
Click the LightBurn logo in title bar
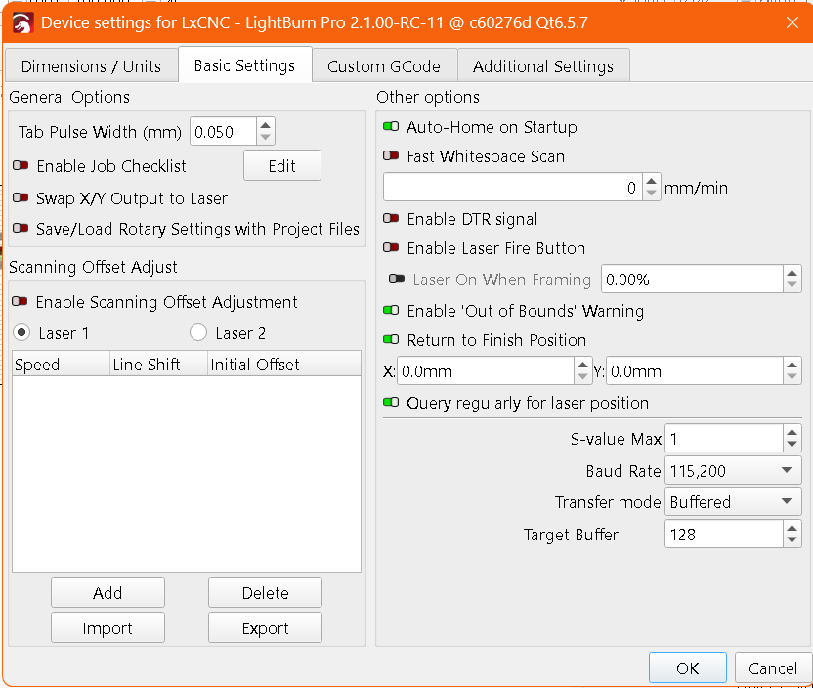pyautogui.click(x=23, y=23)
